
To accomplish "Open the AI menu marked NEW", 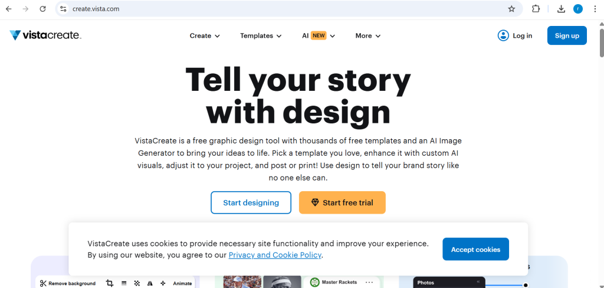I will (x=319, y=35).
